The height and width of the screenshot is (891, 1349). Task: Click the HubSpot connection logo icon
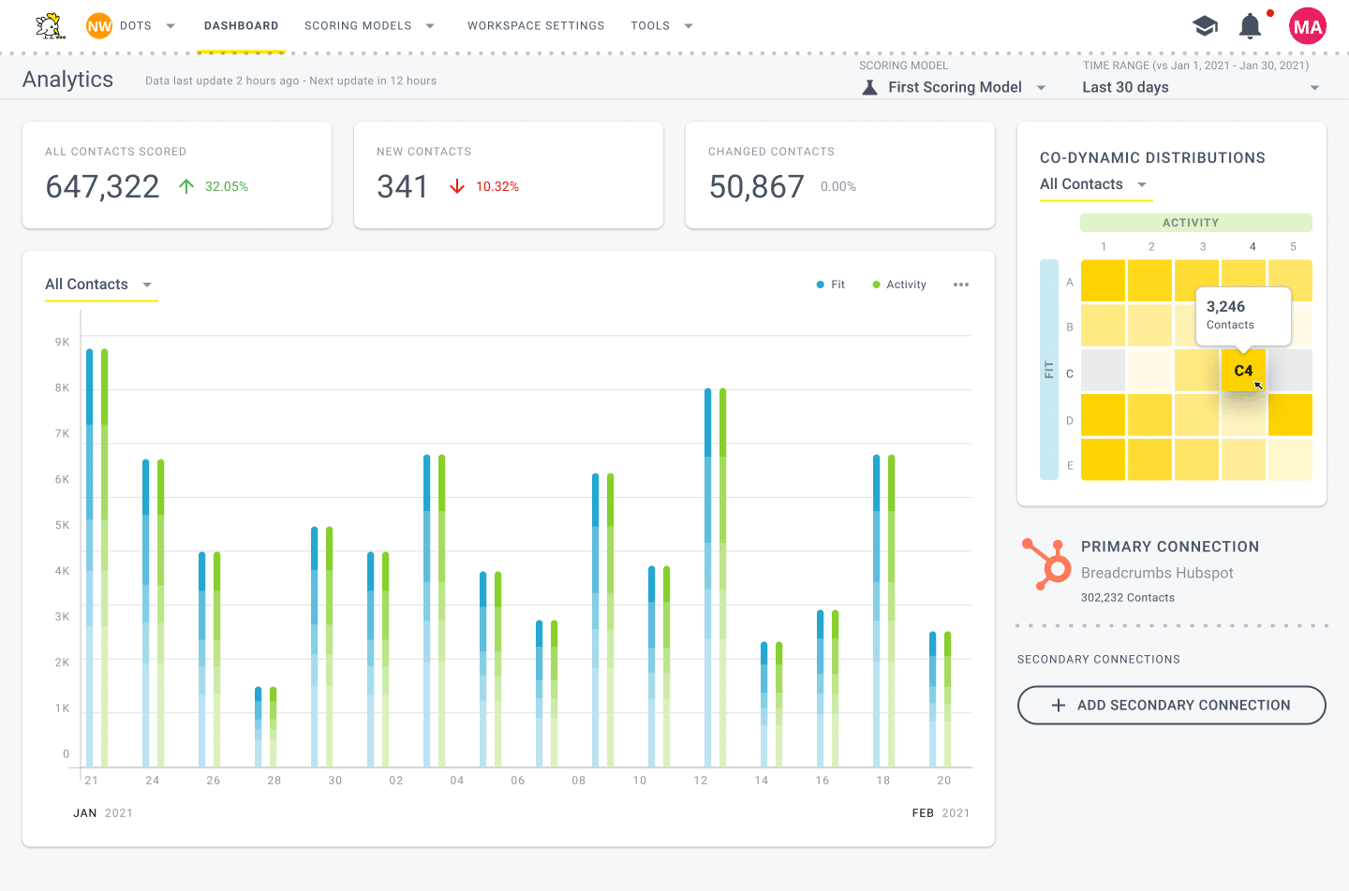coord(1047,563)
